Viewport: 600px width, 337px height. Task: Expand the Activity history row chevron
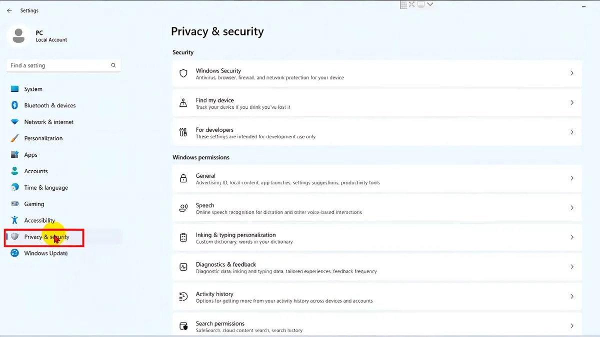(572, 296)
